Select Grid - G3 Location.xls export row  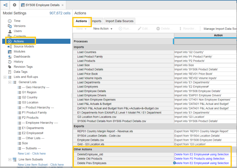(124, 144)
